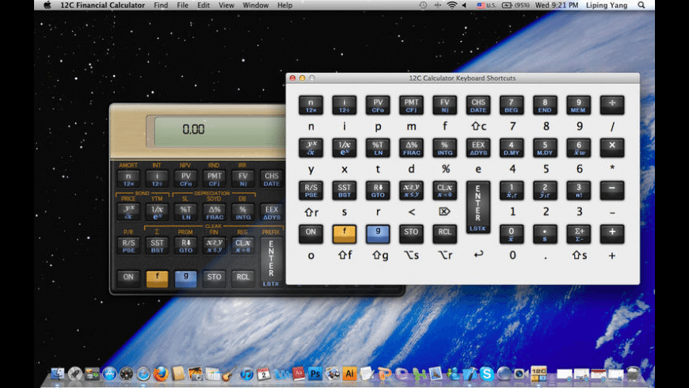Click the Wi-Fi status icon
Image resolution: width=689 pixels, height=388 pixels.
click(x=451, y=6)
